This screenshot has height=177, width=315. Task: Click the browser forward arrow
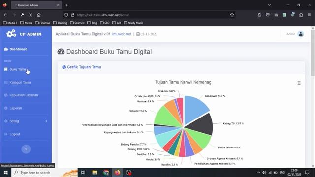[x=14, y=15]
